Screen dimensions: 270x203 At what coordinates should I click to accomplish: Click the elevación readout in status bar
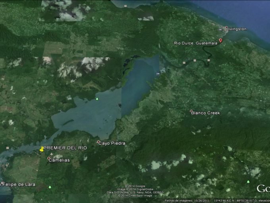[262, 200]
